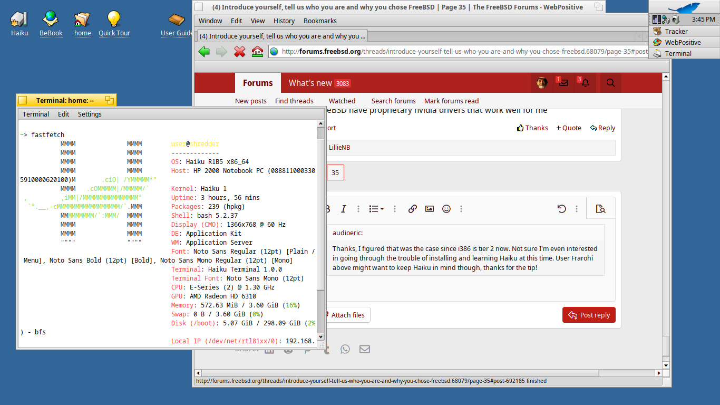The width and height of the screenshot is (720, 405).
Task: Open smilies picker in editor
Action: [x=446, y=209]
